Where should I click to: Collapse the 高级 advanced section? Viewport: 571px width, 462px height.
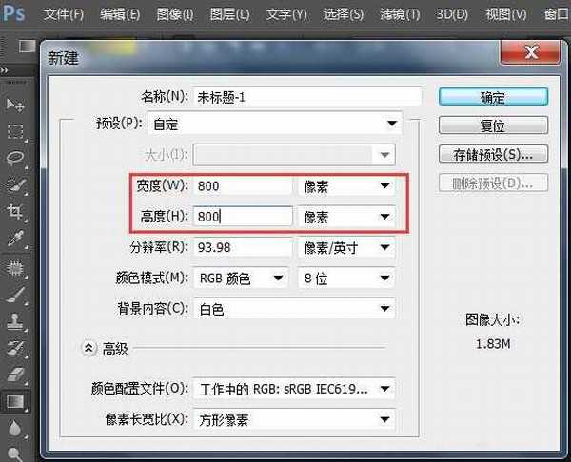coord(89,349)
